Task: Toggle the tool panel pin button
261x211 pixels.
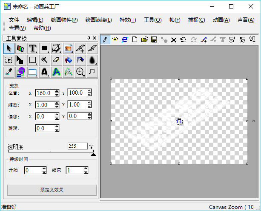Action: click(x=89, y=38)
